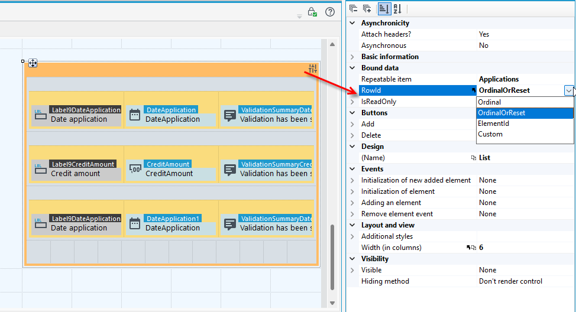Collapse the Design category
576x312 pixels.
tap(352, 147)
